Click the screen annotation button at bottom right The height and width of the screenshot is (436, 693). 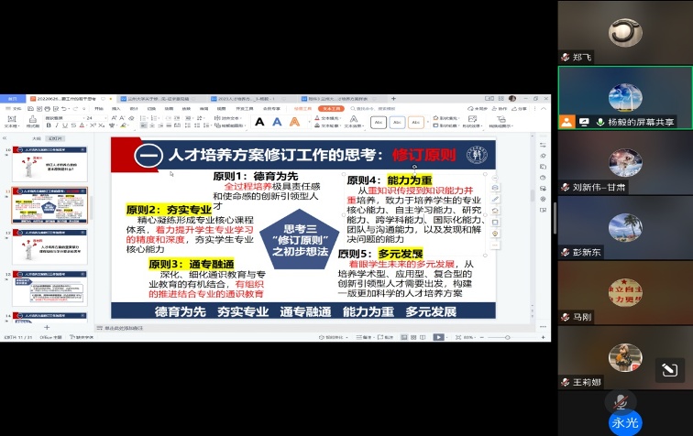pos(669,369)
